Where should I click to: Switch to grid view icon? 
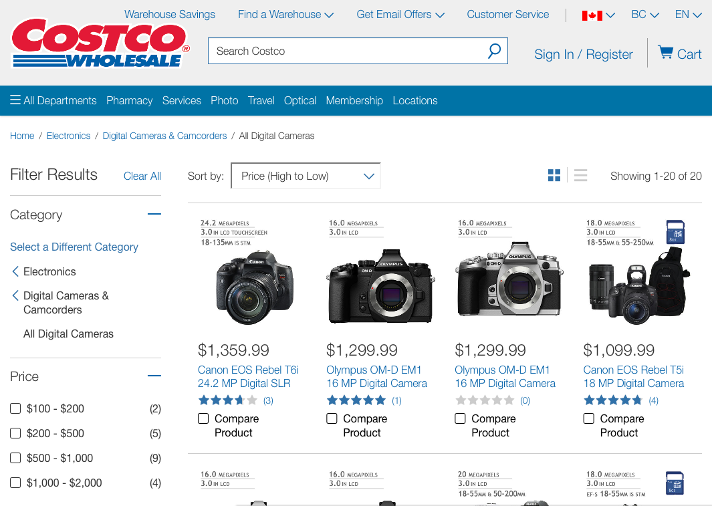click(x=554, y=176)
